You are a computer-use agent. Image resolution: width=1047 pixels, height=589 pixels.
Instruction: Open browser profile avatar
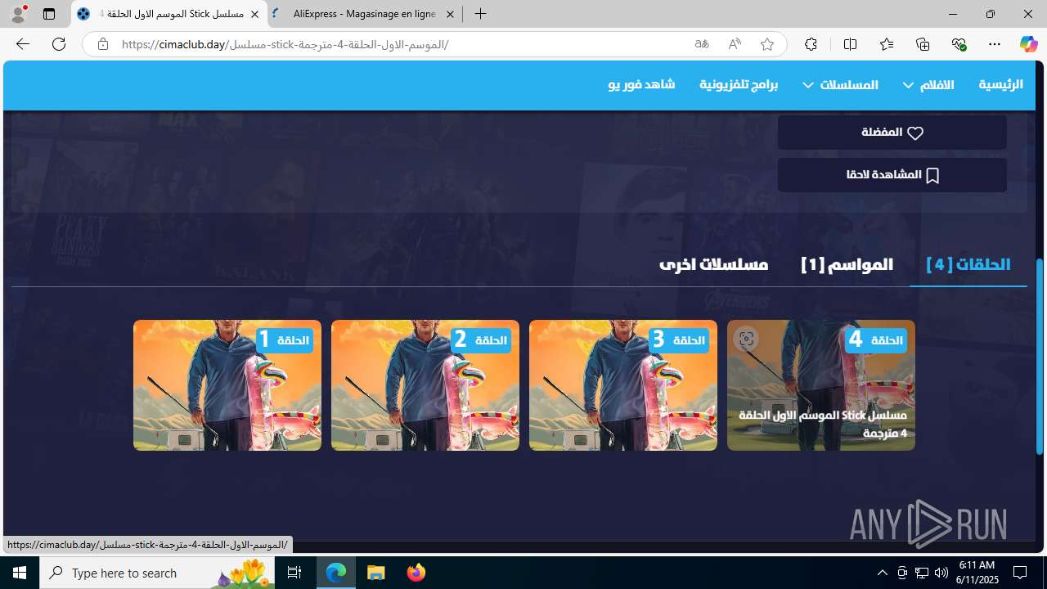17,14
